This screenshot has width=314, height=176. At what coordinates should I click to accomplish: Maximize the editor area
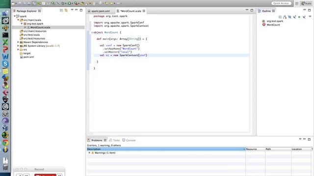pyautogui.click(x=252, y=10)
